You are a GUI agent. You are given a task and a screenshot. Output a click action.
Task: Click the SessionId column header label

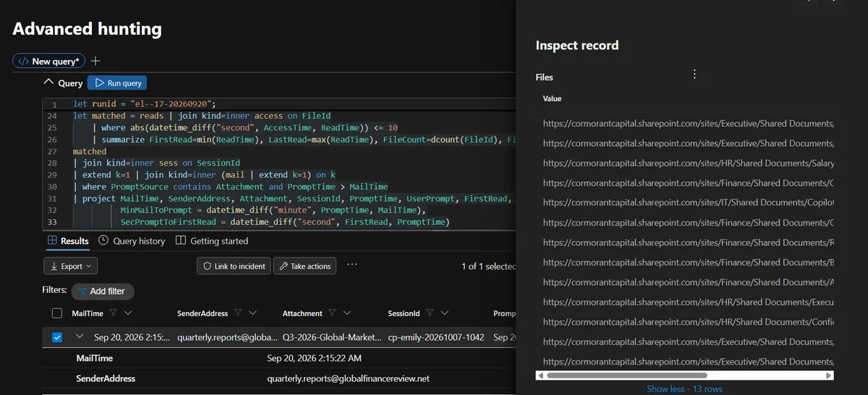(404, 313)
